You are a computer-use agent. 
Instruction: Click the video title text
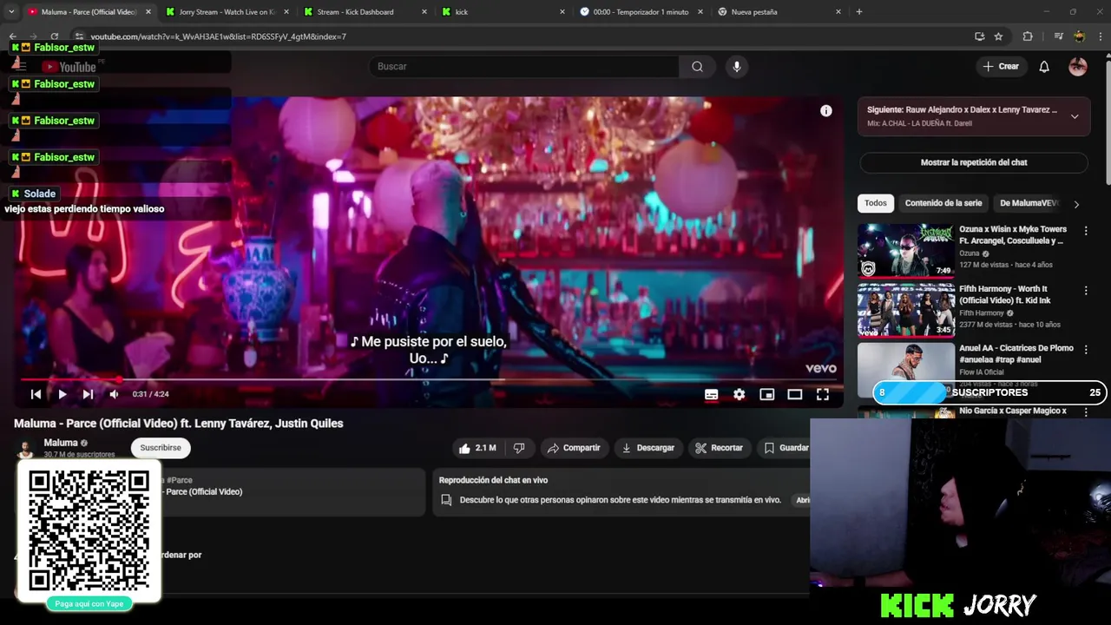point(179,424)
